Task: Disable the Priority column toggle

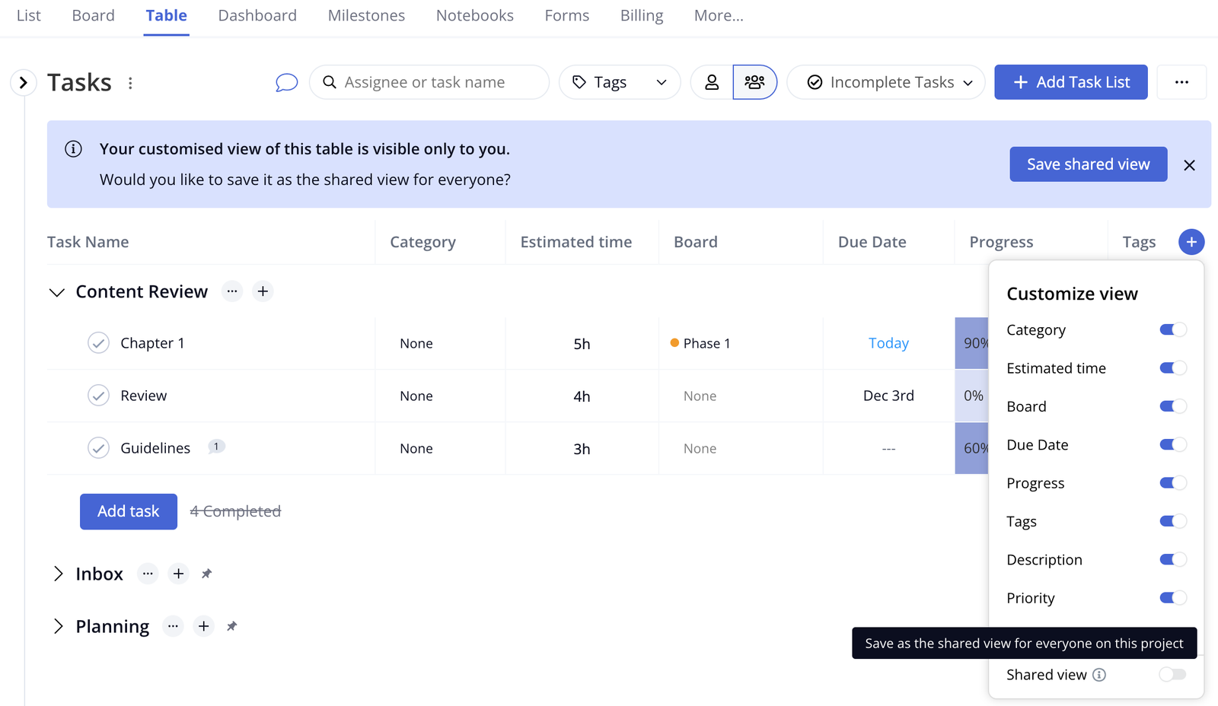Action: [1172, 598]
